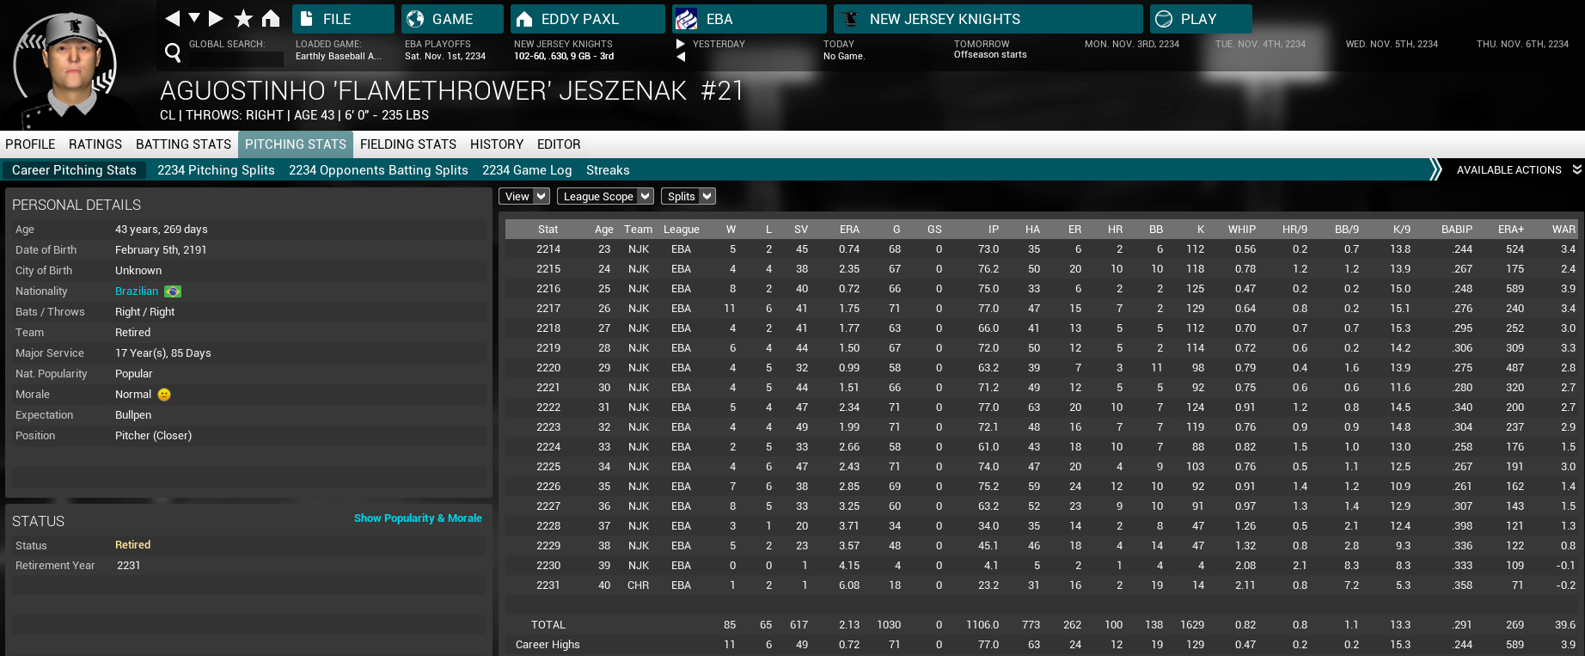Open the View dropdown
Image resolution: width=1585 pixels, height=656 pixels.
pyautogui.click(x=524, y=196)
